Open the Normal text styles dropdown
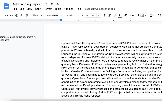This screenshot has height=101, width=162. pyautogui.click(x=54, y=15)
